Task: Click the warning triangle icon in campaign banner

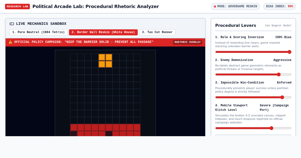Action: click(x=10, y=42)
